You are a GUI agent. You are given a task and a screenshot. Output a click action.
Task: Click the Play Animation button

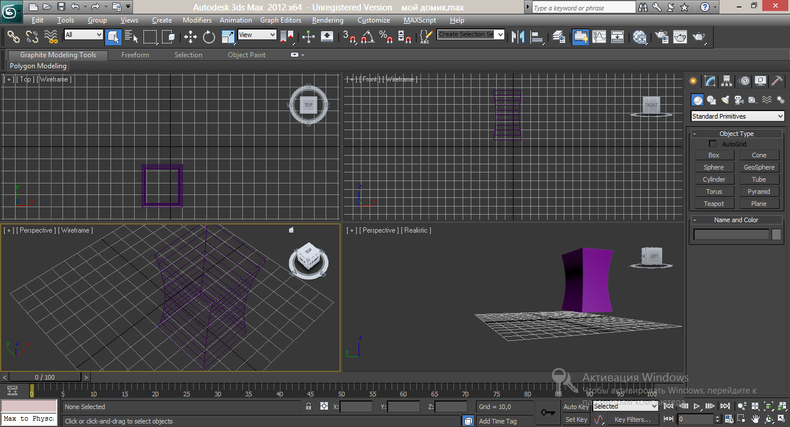[x=697, y=406]
